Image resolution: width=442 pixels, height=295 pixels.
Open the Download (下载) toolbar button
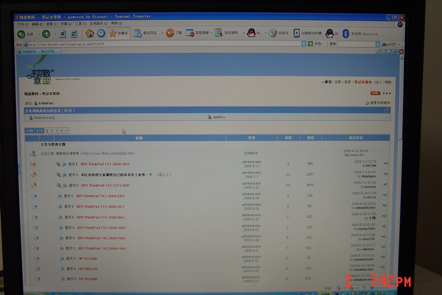coord(174,33)
